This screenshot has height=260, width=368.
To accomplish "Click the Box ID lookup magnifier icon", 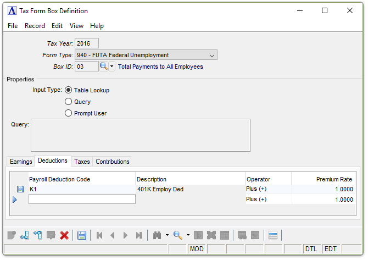I will (x=103, y=67).
